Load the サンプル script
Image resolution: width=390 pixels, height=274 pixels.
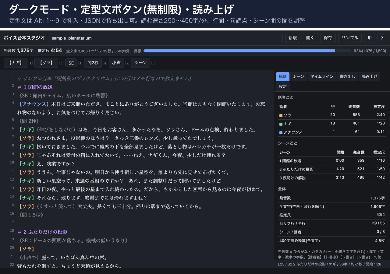point(350,38)
